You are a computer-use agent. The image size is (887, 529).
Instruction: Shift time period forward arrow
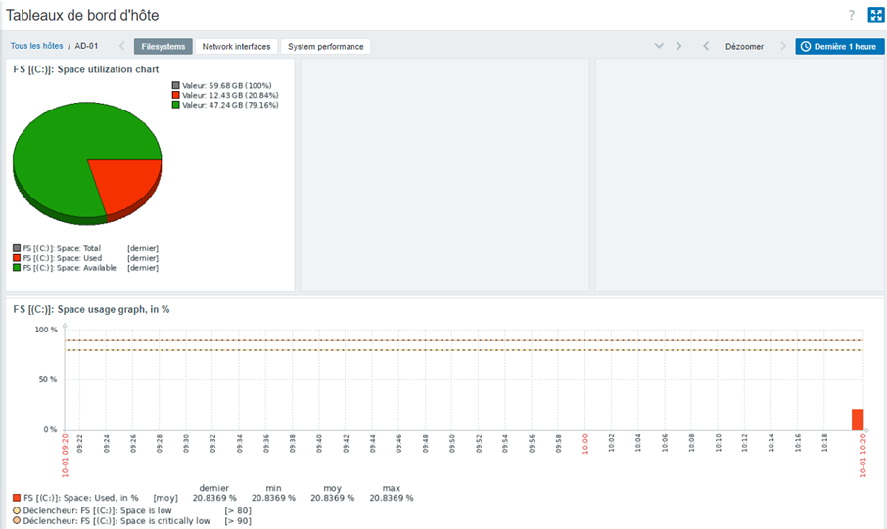click(783, 46)
